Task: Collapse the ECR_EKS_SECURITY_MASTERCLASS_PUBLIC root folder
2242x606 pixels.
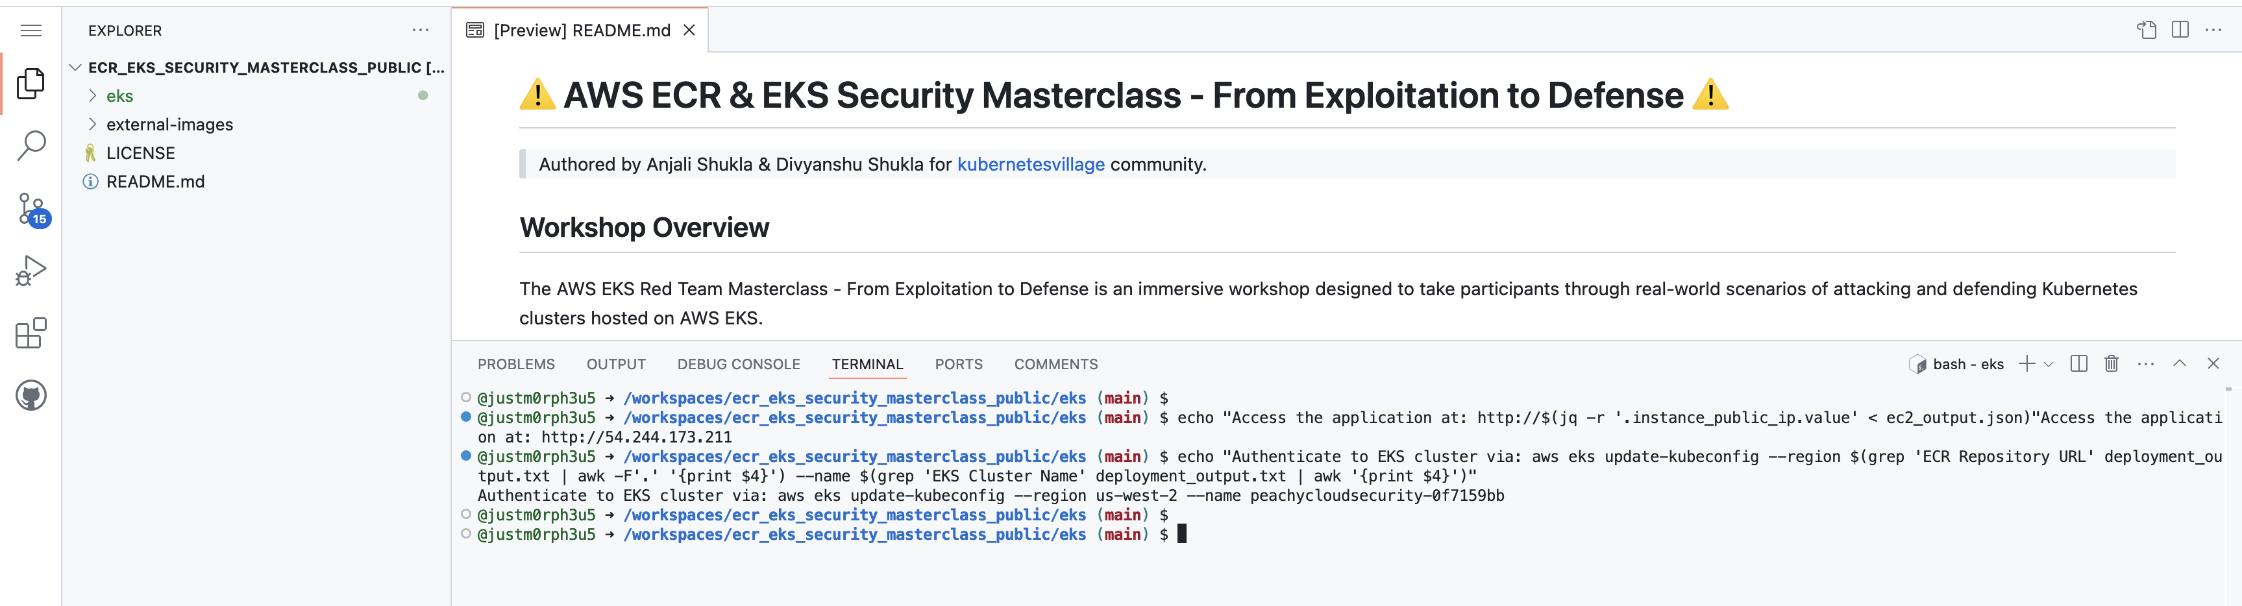Action: [x=76, y=67]
